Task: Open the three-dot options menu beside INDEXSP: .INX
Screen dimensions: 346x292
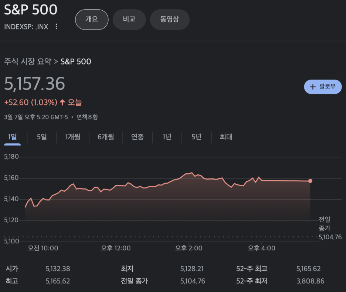Action: (x=57, y=27)
